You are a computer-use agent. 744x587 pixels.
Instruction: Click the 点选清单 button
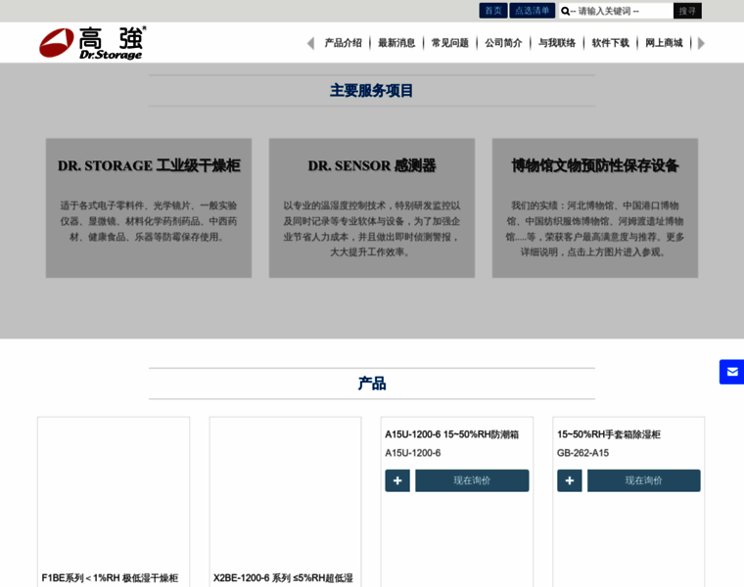(x=533, y=11)
